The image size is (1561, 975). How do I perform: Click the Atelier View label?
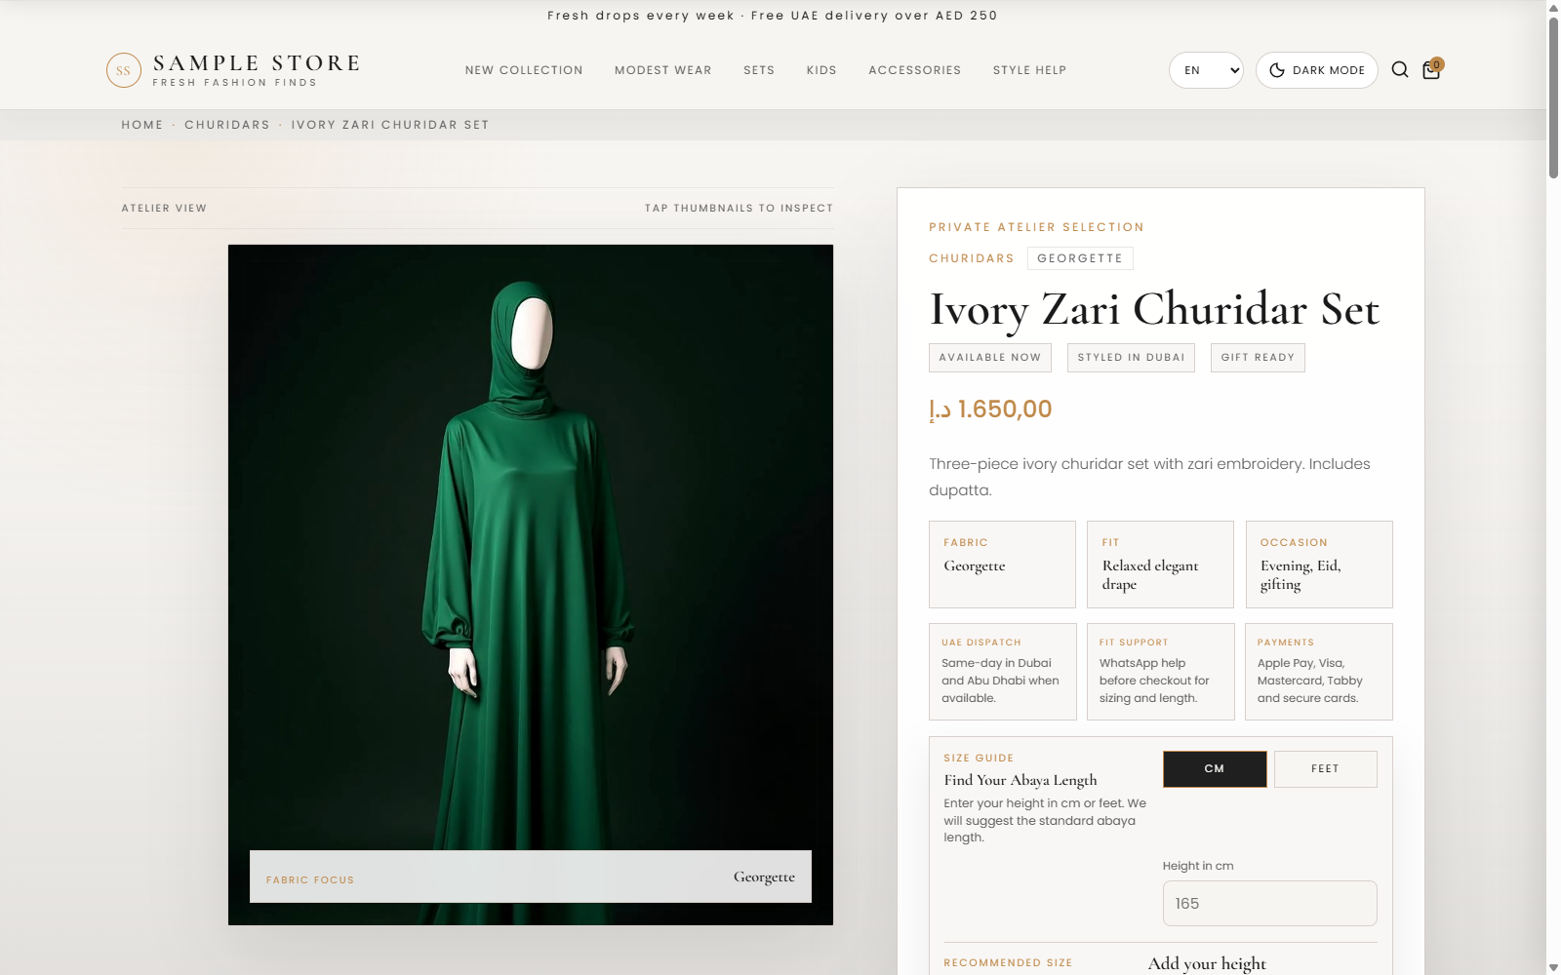(x=164, y=209)
